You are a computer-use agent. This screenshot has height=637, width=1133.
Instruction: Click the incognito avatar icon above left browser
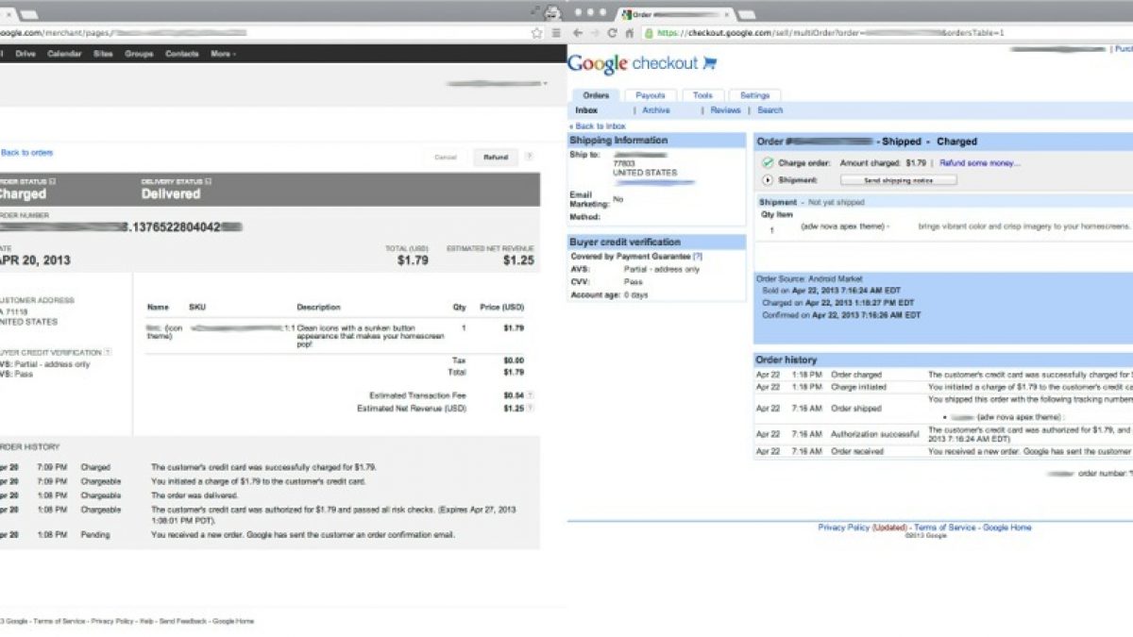[x=552, y=12]
